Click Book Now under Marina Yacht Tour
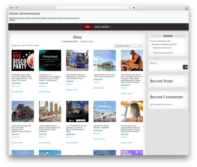Image resolution: width=197 pixels, height=167 pixels. [99, 88]
